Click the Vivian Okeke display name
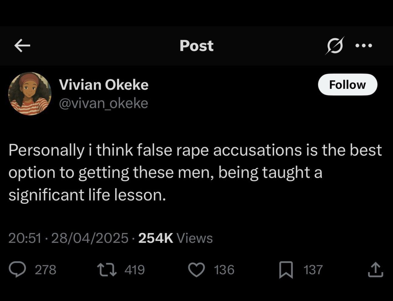The image size is (393, 301). point(104,85)
